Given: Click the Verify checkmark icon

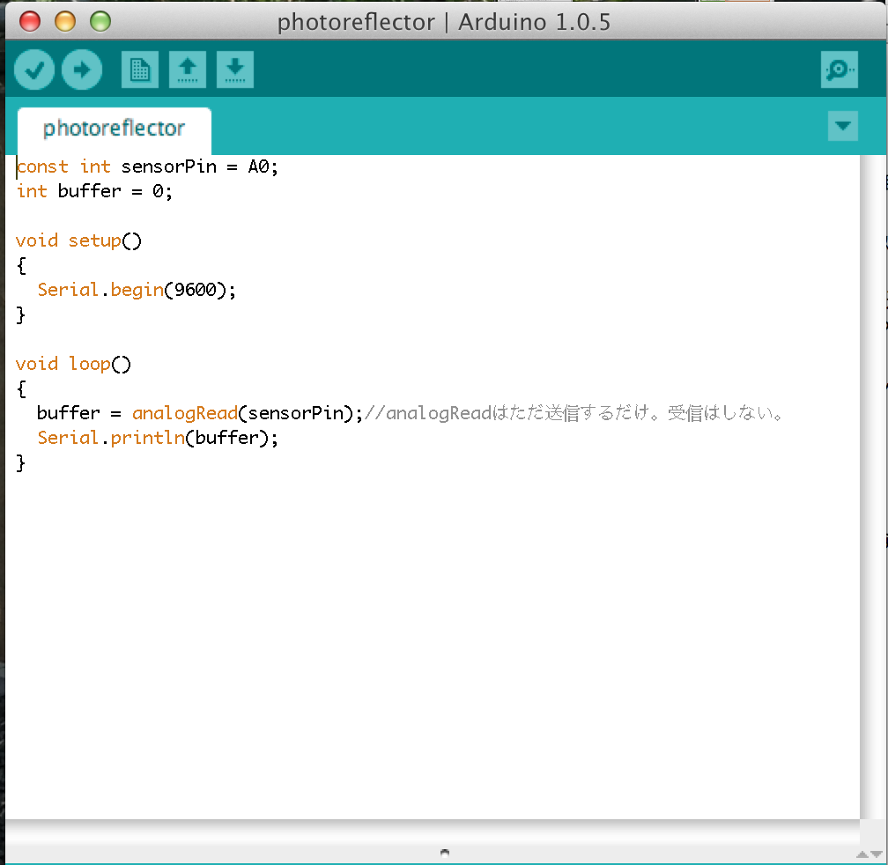Looking at the screenshot, I should [x=34, y=70].
